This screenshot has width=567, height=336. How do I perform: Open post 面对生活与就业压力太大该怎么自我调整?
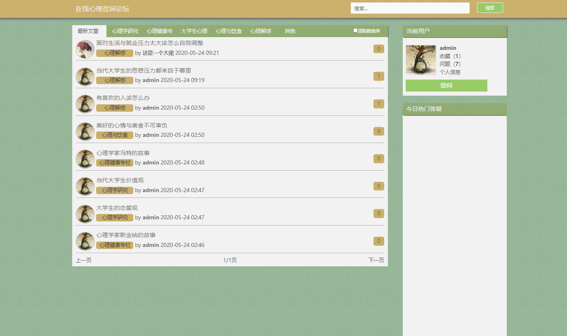point(149,43)
